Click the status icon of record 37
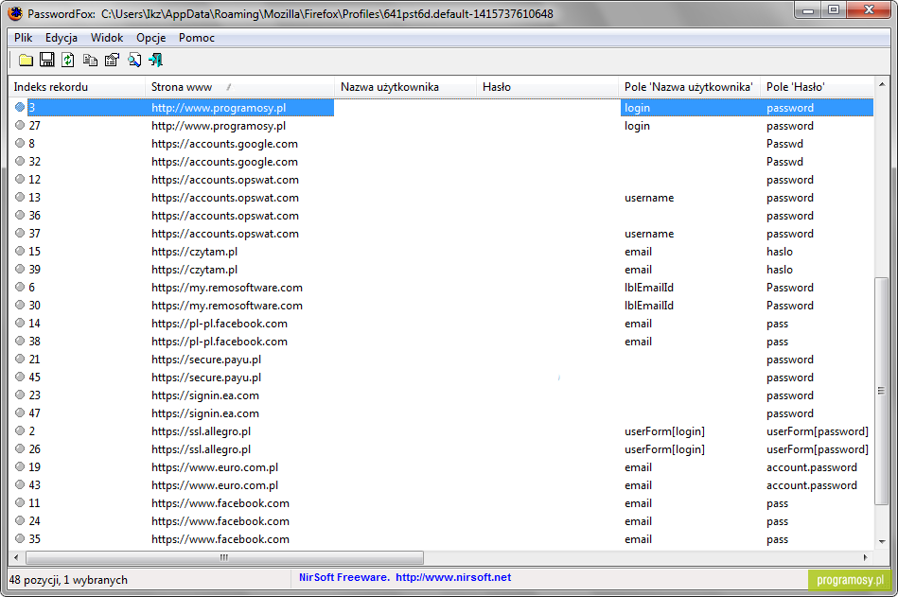Viewport: 898px width, 597px height. click(x=20, y=233)
